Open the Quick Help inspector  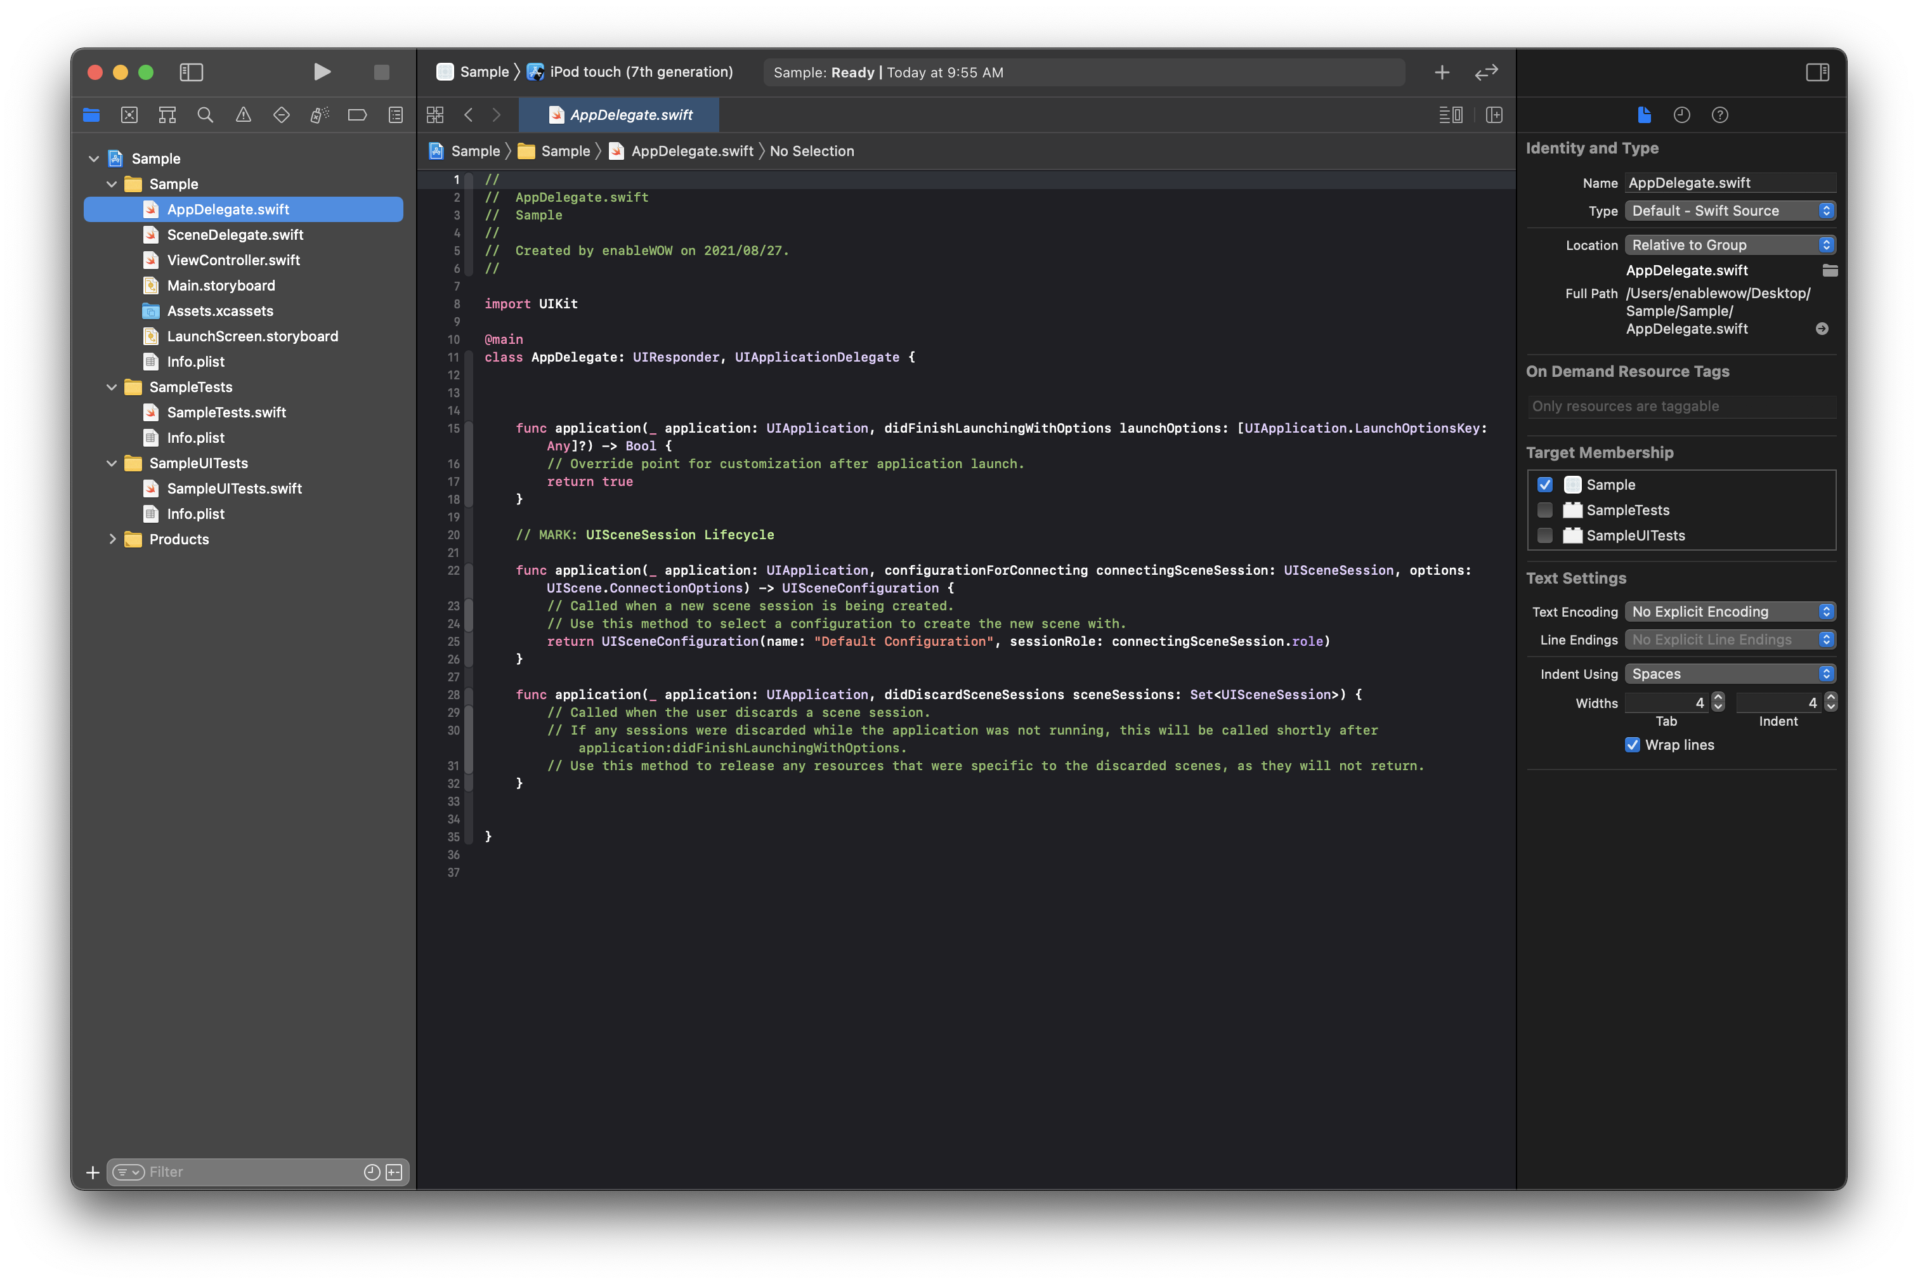click(x=1720, y=115)
